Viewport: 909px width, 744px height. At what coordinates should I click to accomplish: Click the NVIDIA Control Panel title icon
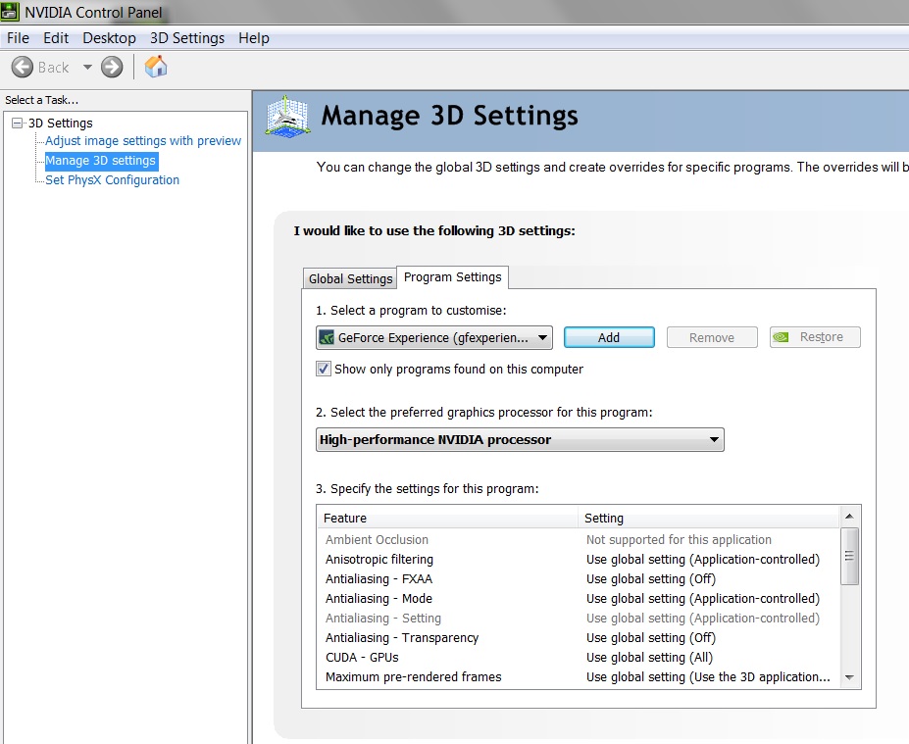tap(10, 12)
